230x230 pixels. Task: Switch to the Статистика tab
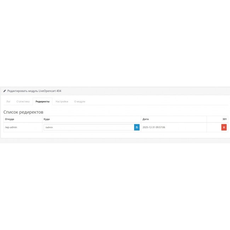[x=23, y=102]
